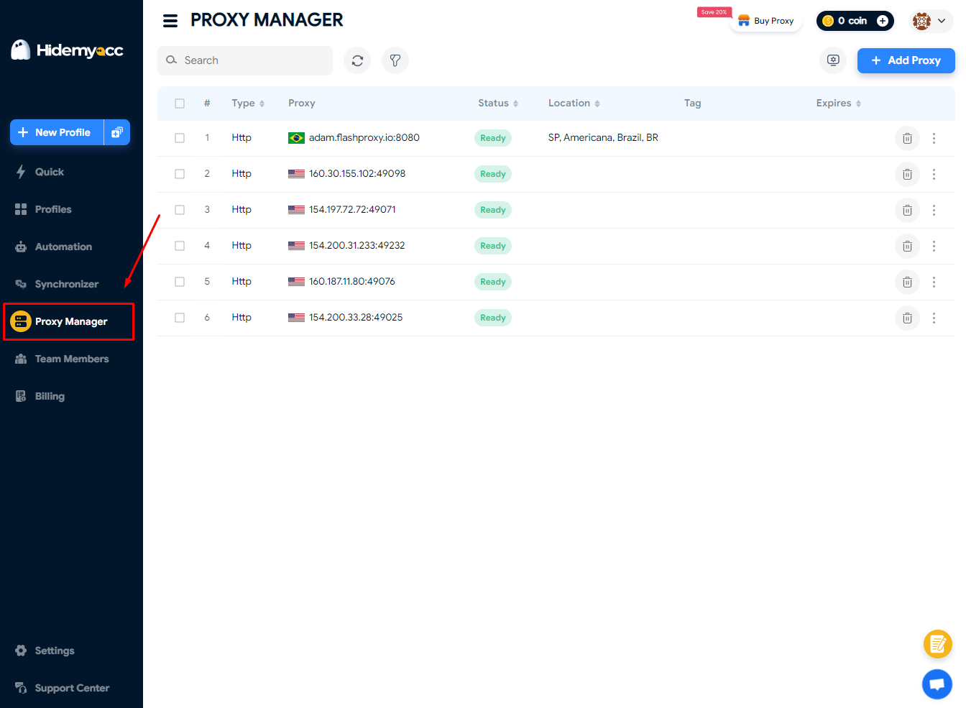Image resolution: width=966 pixels, height=708 pixels.
Task: Sort the table by Type column
Action: click(248, 104)
